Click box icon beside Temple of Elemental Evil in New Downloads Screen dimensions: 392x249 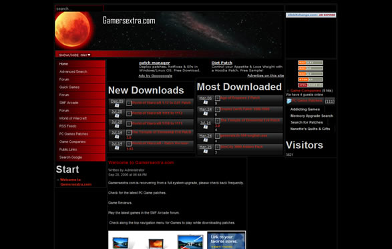coord(129,132)
